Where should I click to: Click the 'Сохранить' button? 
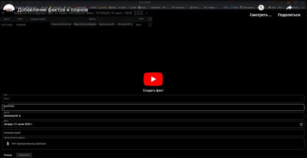coord(24,155)
